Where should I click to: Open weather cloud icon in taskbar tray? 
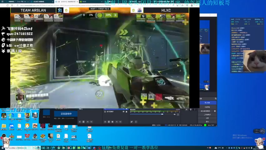(215, 148)
